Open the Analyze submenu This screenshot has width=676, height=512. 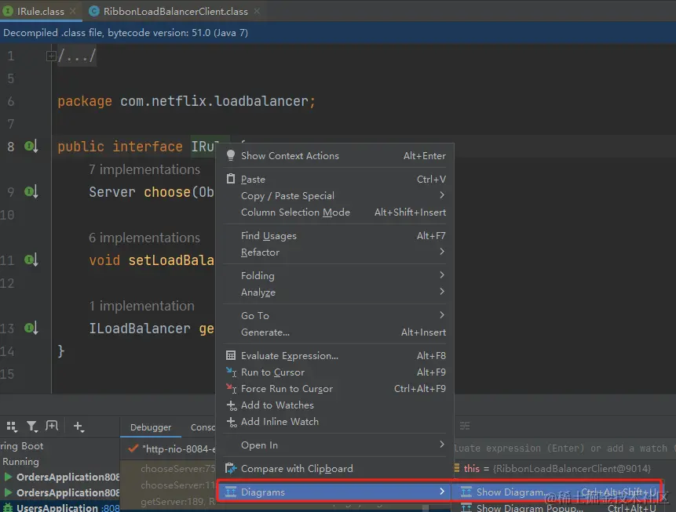click(x=334, y=292)
